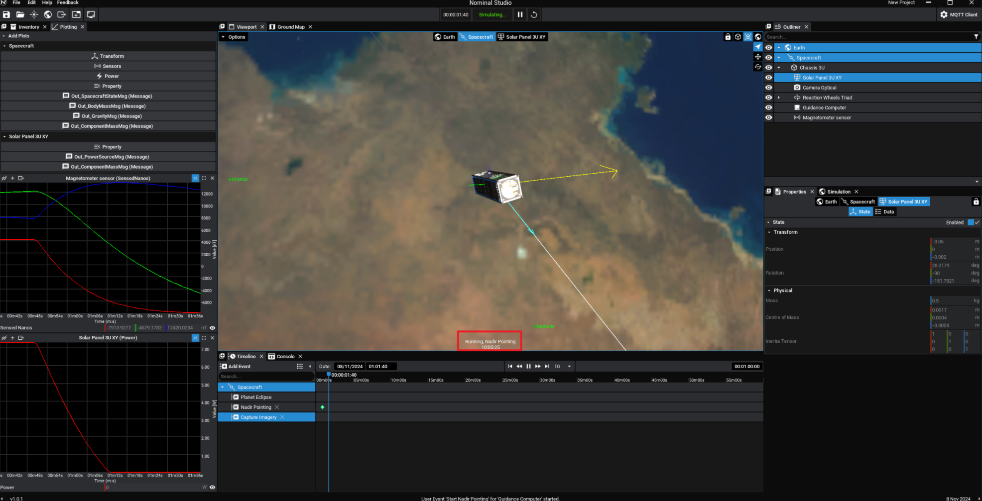Viewport: 982px width, 501px height.
Task: Click the globe icon in the main toolbar
Action: click(48, 14)
